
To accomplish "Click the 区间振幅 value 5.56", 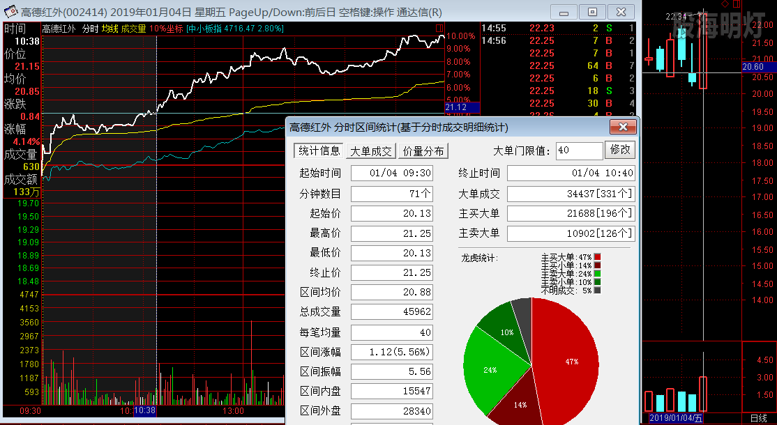I will (392, 371).
